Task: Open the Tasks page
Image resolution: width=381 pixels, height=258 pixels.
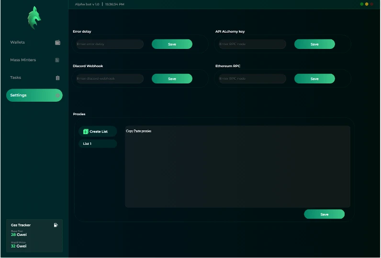Action: (34, 78)
